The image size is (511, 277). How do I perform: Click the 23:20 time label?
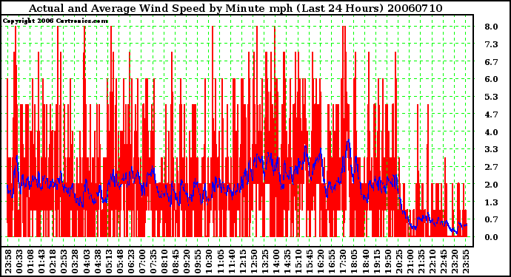[x=454, y=261]
